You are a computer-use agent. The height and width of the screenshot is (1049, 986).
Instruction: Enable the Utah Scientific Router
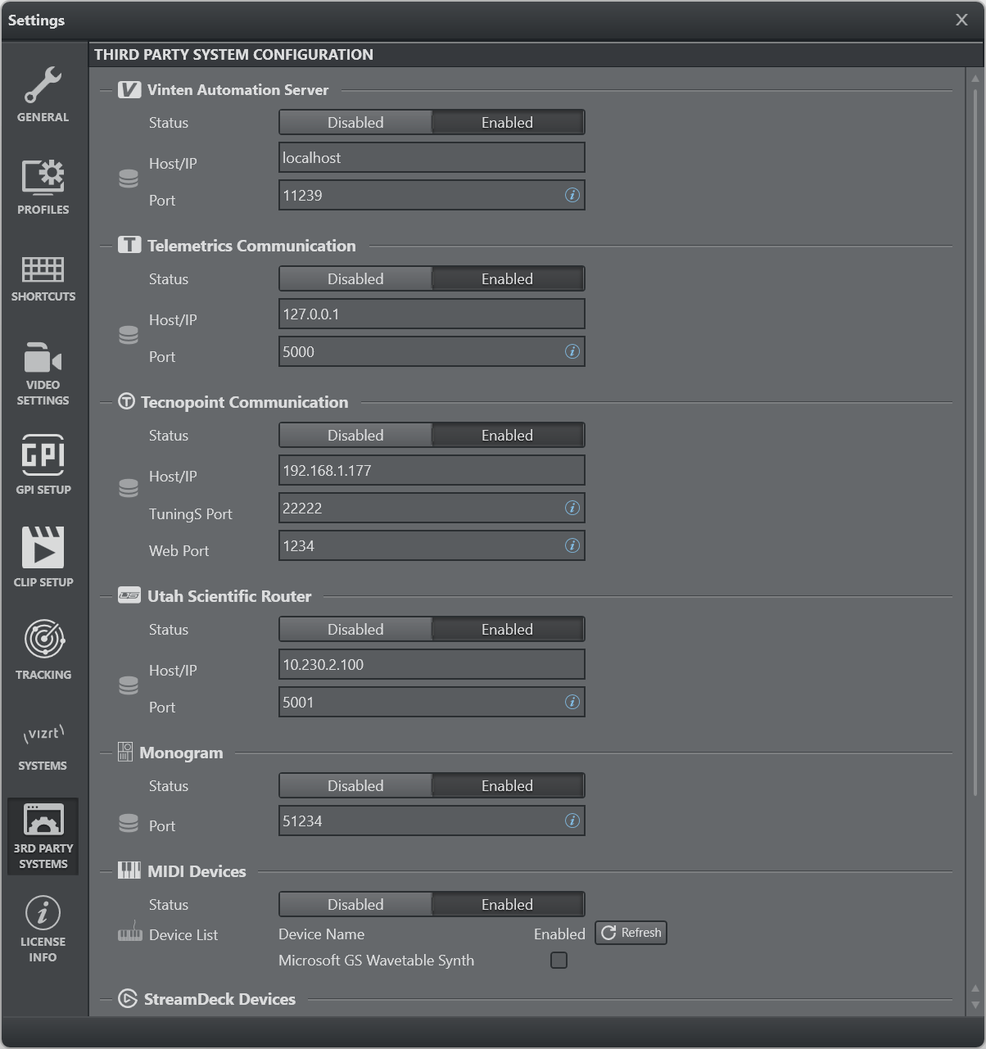pos(507,630)
